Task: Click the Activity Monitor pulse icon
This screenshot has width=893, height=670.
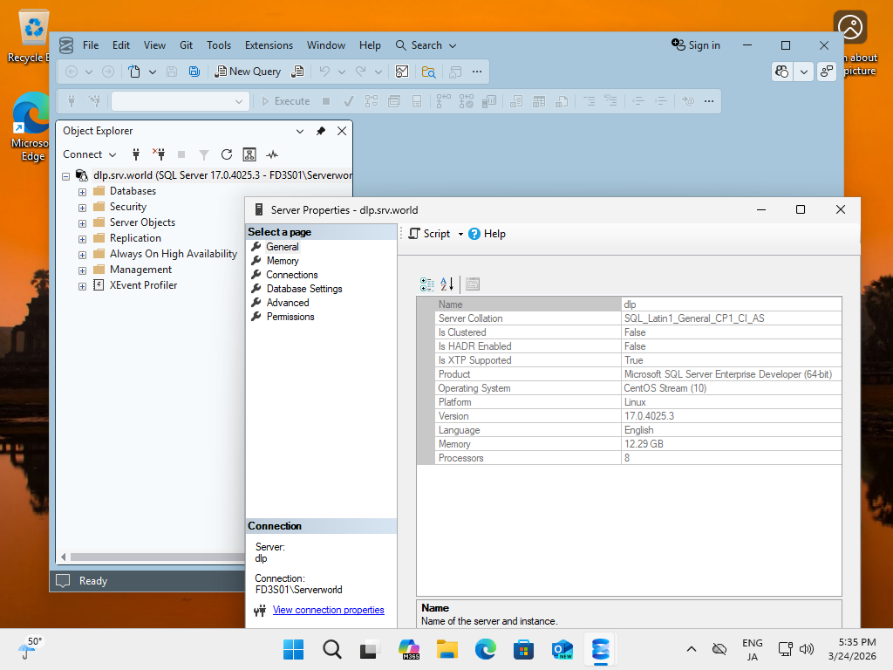Action: [x=272, y=154]
